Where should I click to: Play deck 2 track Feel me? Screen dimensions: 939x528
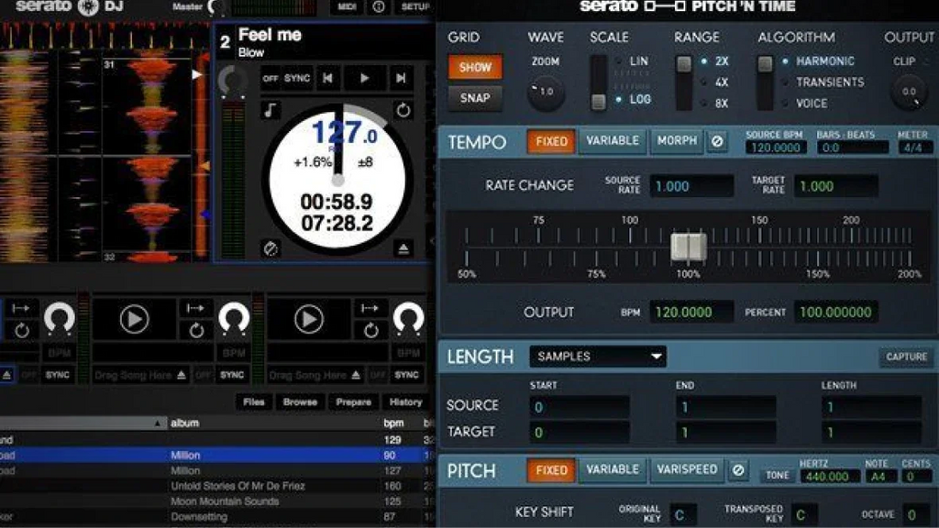[364, 78]
